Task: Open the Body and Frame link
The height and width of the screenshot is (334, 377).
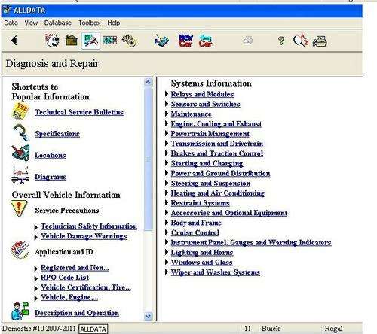Action: pos(196,223)
